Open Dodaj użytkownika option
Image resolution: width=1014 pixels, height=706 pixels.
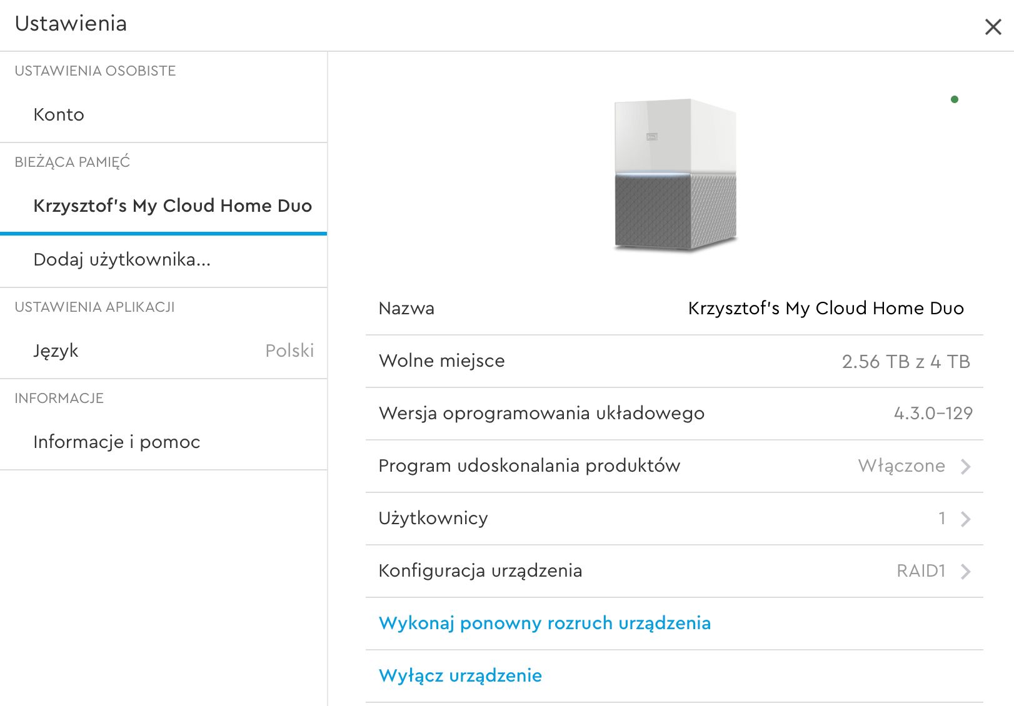163,260
